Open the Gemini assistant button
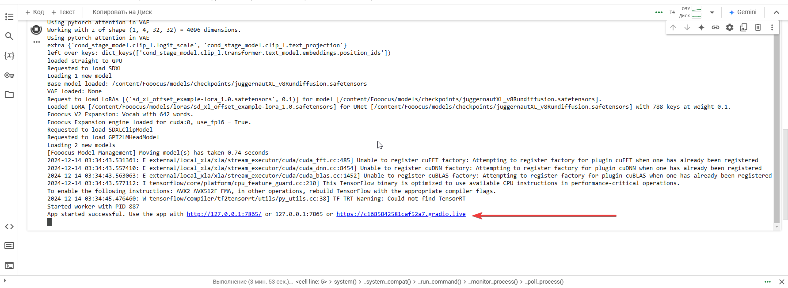The image size is (788, 288). 743,12
